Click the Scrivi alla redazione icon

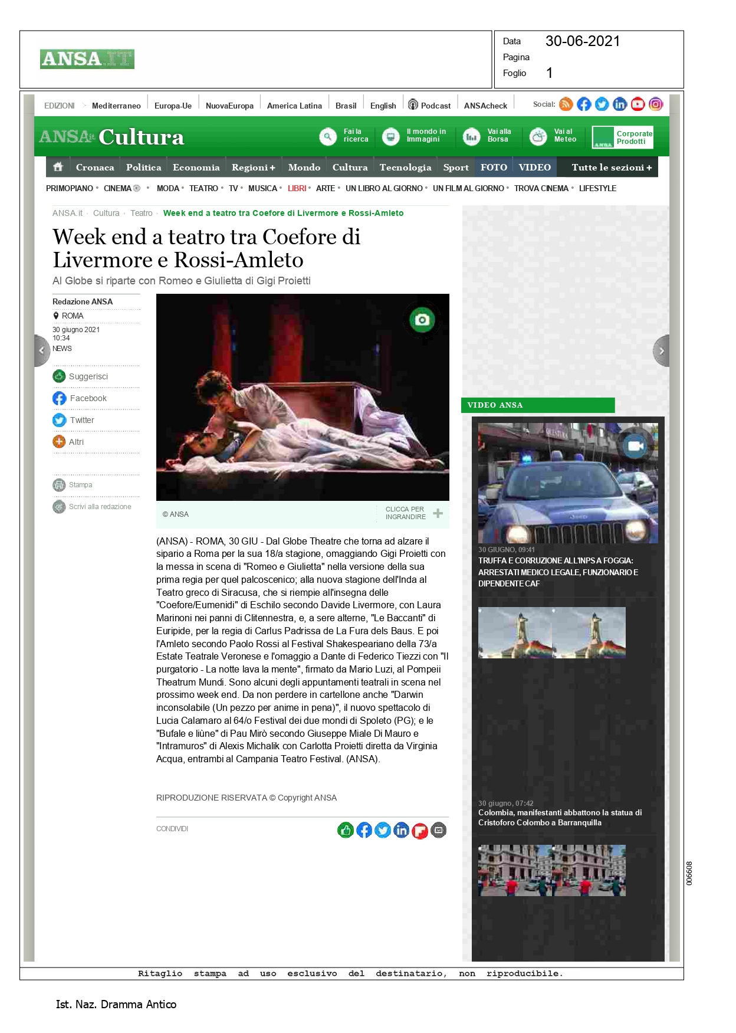59,507
